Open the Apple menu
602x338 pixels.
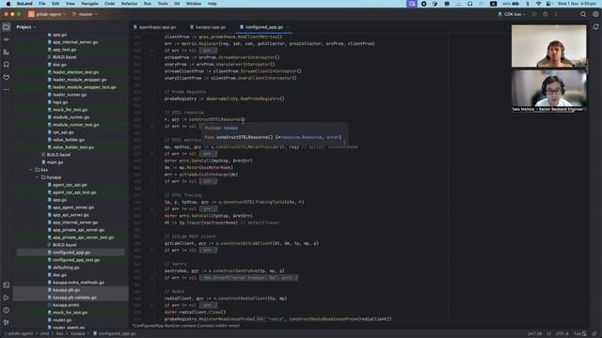pyautogui.click(x=8, y=4)
